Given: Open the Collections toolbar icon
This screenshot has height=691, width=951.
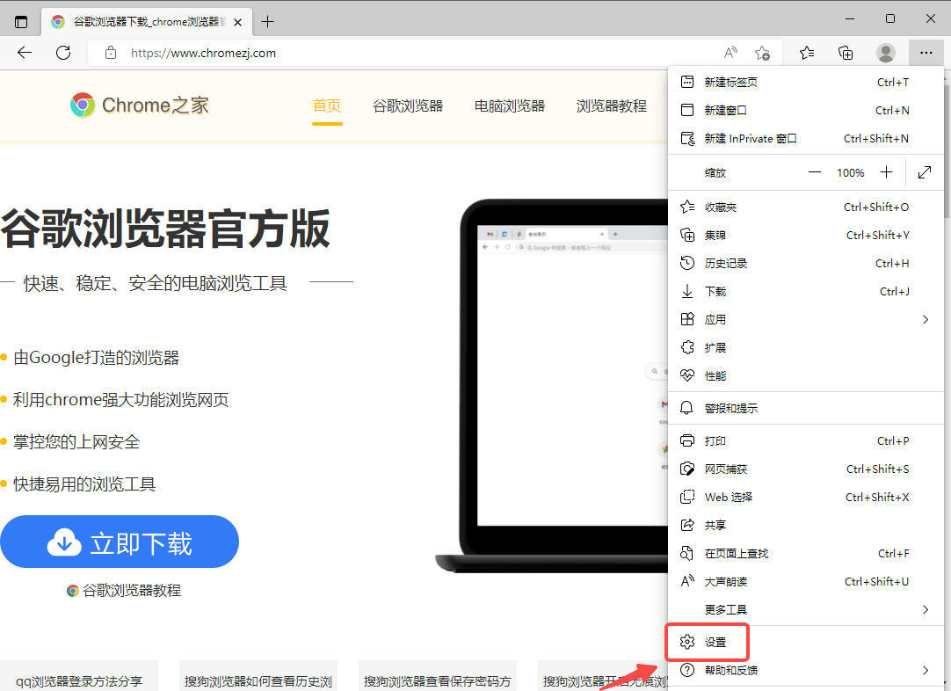Looking at the screenshot, I should (846, 53).
